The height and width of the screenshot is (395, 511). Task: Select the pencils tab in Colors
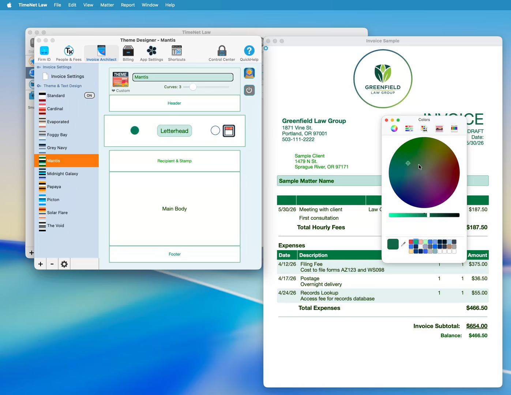point(454,128)
